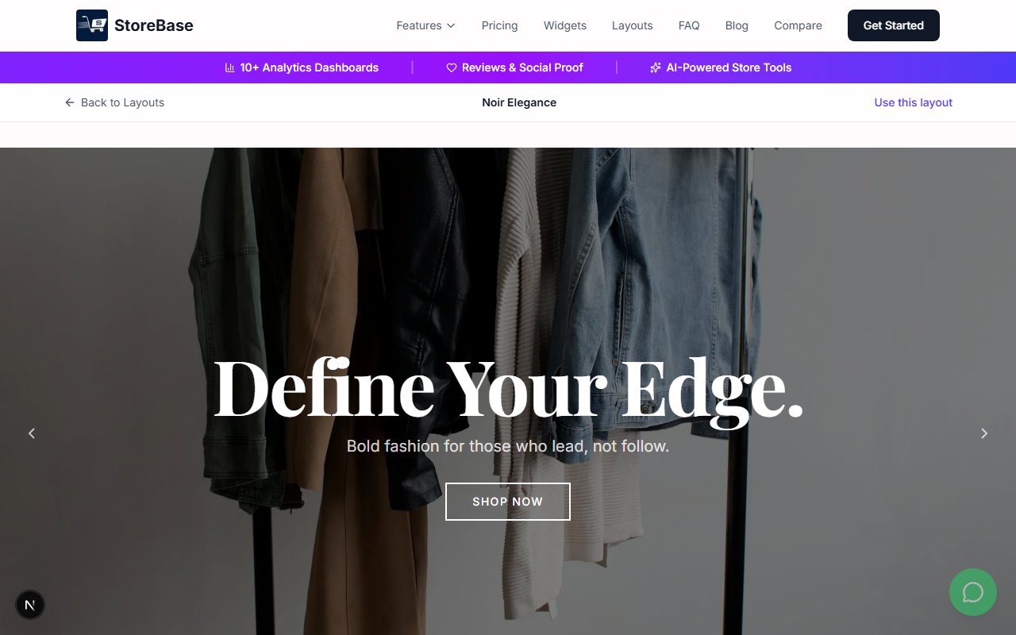Click the analytics bar chart icon

[230, 67]
